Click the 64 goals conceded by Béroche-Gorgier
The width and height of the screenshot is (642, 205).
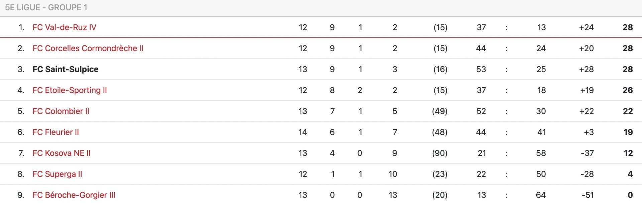point(541,195)
